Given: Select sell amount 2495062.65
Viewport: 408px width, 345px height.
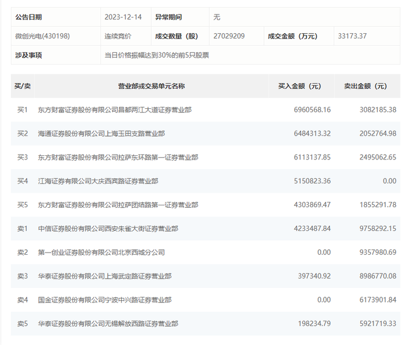Looking at the screenshot, I should point(378,158).
